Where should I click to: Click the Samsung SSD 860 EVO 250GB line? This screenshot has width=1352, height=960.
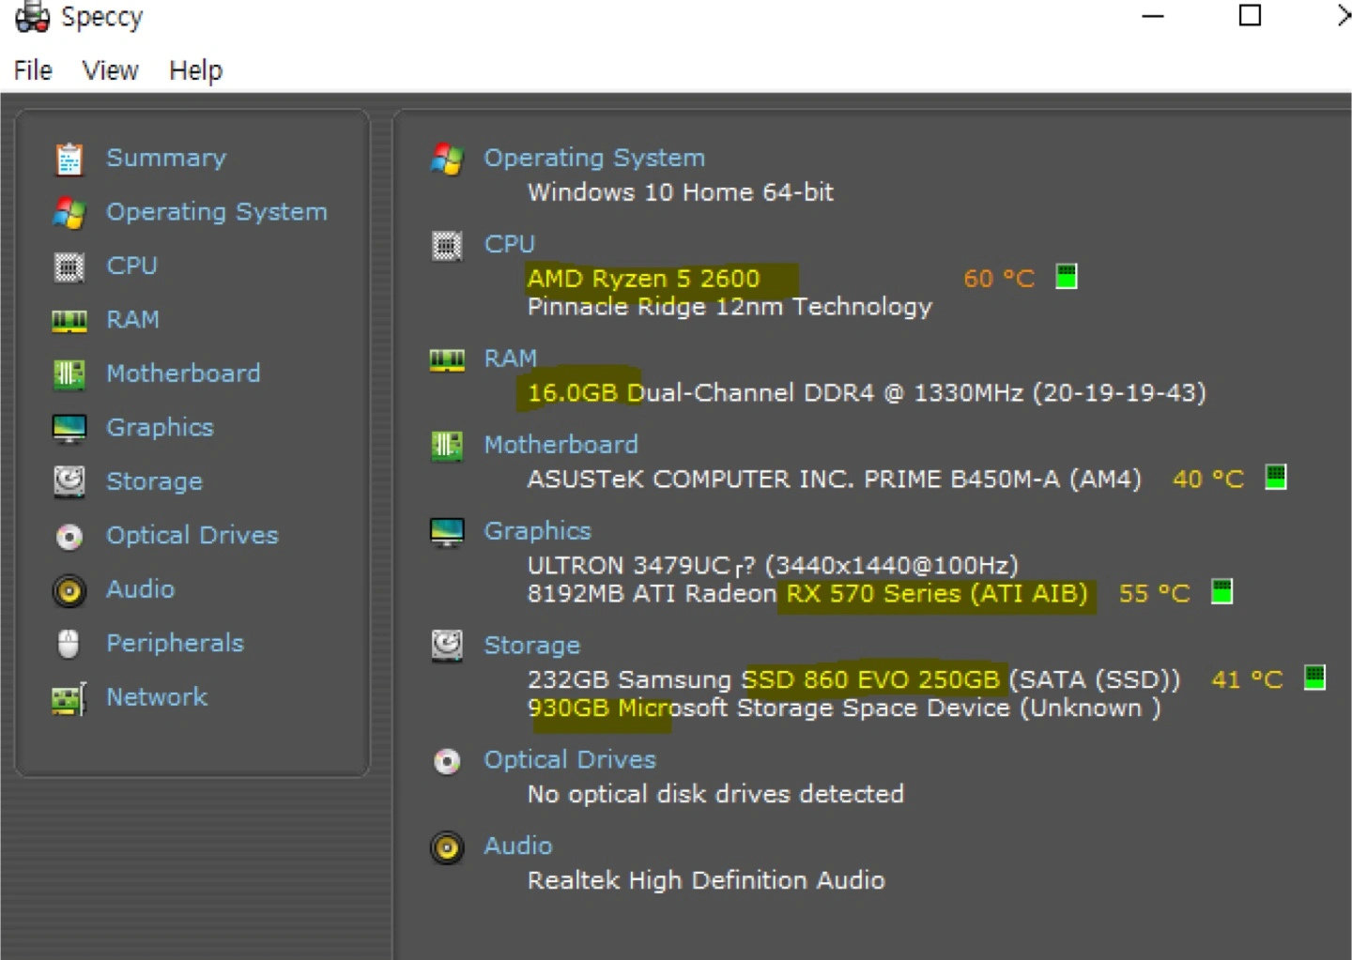click(x=853, y=679)
